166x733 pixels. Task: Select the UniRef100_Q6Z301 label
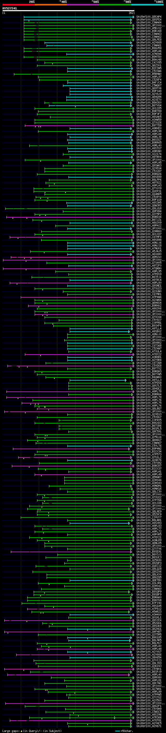[x=149, y=66]
